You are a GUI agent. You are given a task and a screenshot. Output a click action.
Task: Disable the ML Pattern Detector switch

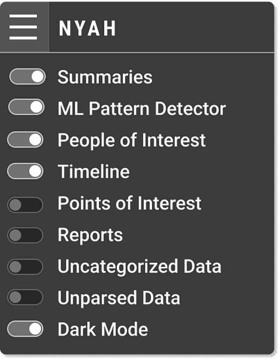(26, 108)
